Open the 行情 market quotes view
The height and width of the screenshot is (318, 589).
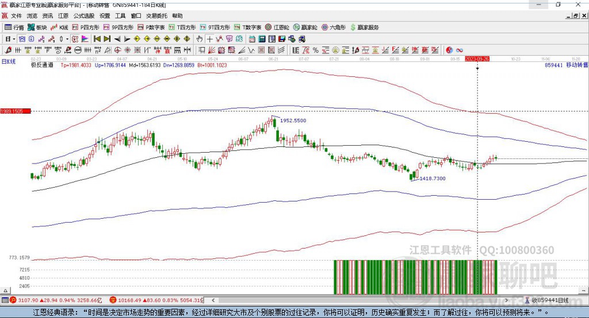(x=14, y=27)
